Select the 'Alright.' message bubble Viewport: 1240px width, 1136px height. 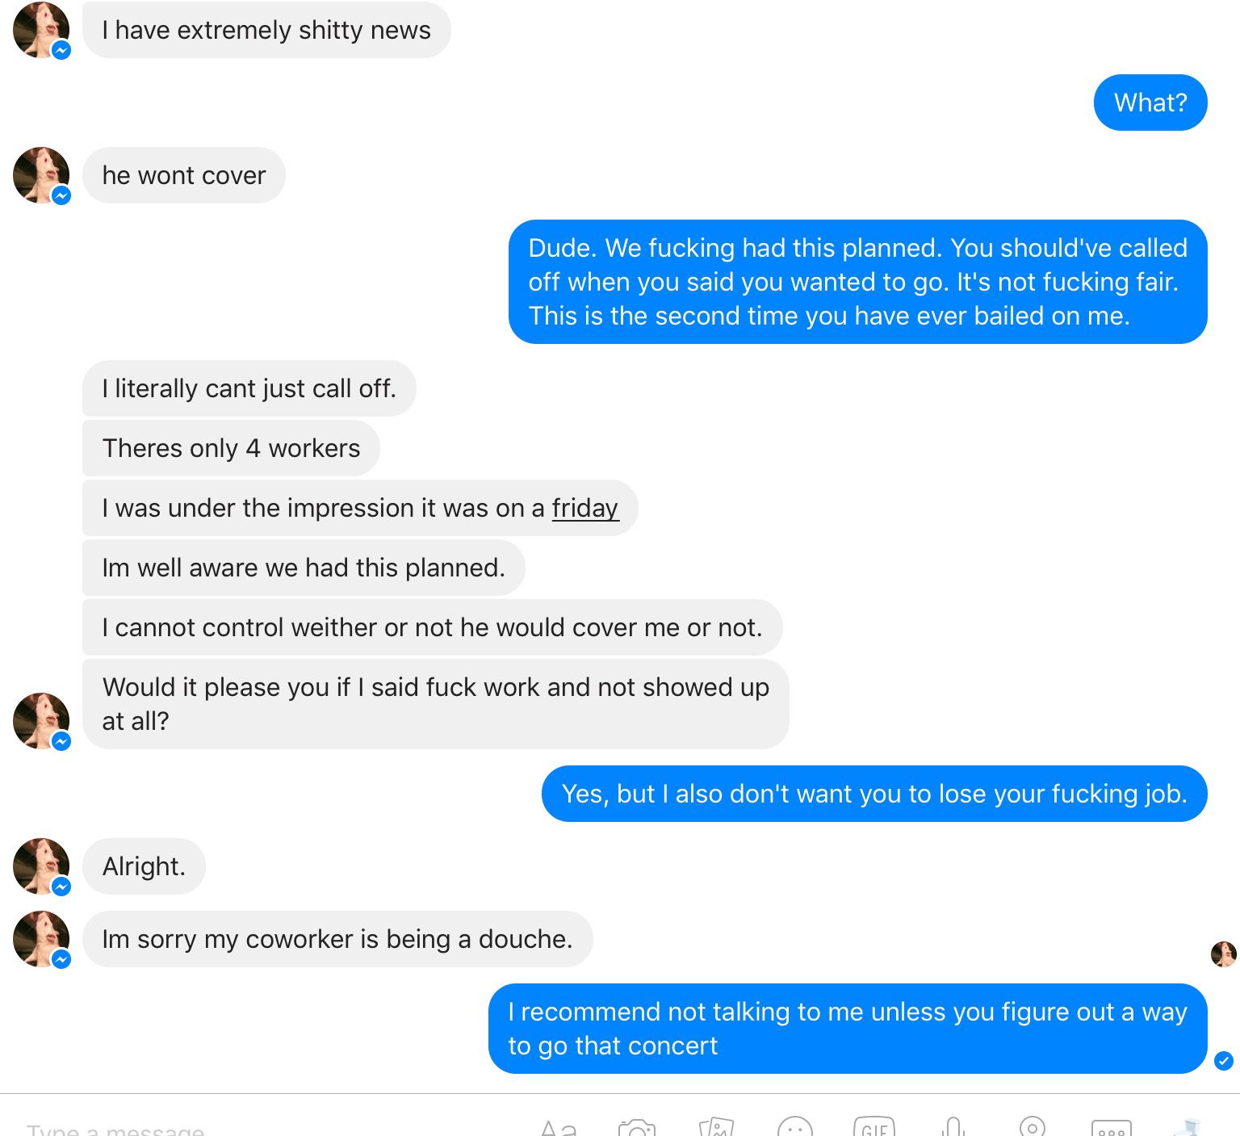(x=144, y=866)
